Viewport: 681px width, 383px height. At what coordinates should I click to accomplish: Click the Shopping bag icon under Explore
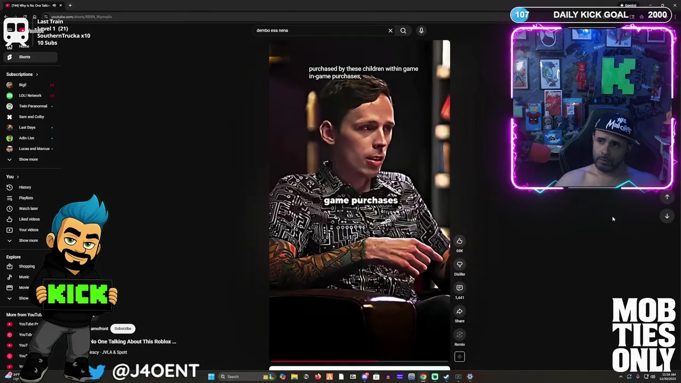tap(10, 266)
